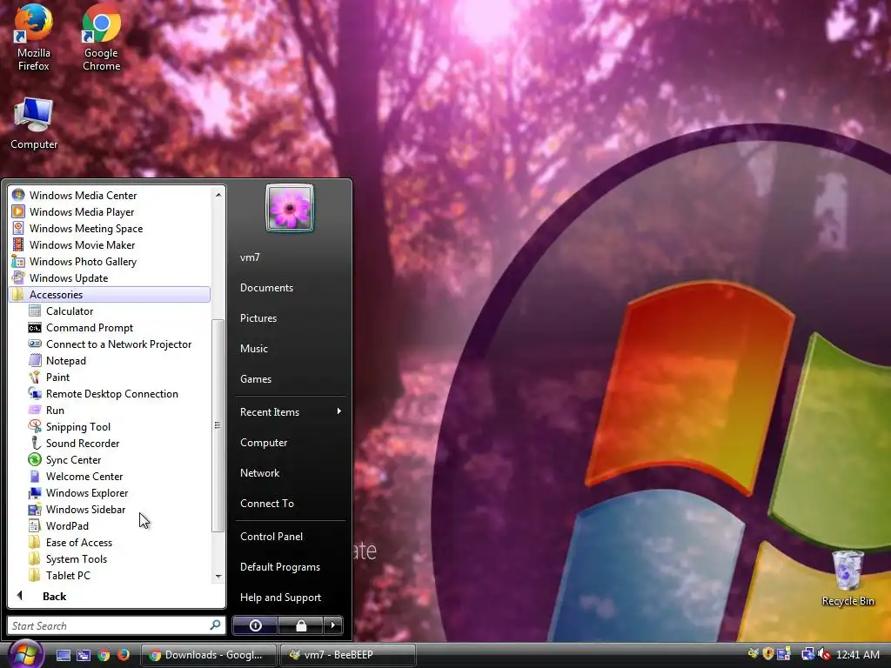
Task: Switch to vm7 - BeeBEEP taskbar button
Action: [348, 655]
